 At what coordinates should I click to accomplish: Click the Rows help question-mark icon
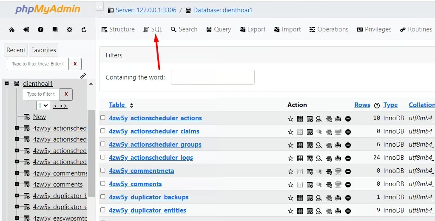coord(377,105)
